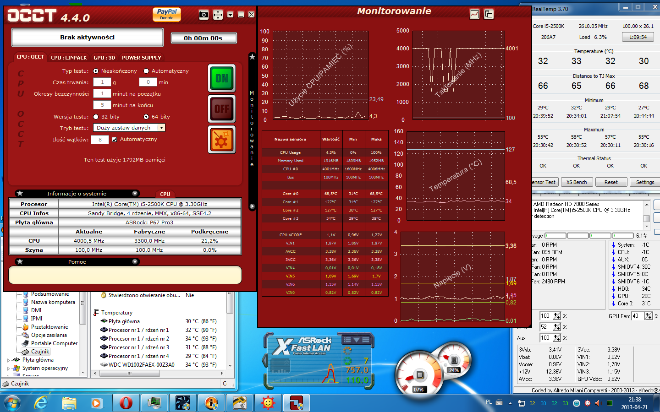Start the test with the green ON button

pos(222,78)
